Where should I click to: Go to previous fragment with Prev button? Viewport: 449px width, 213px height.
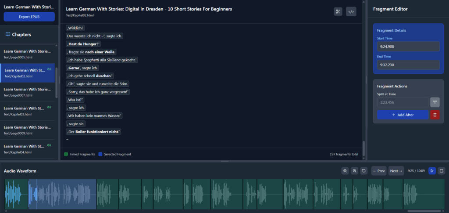coord(379,171)
